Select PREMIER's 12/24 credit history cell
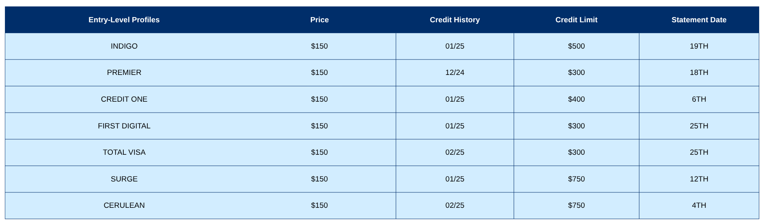 pos(454,73)
